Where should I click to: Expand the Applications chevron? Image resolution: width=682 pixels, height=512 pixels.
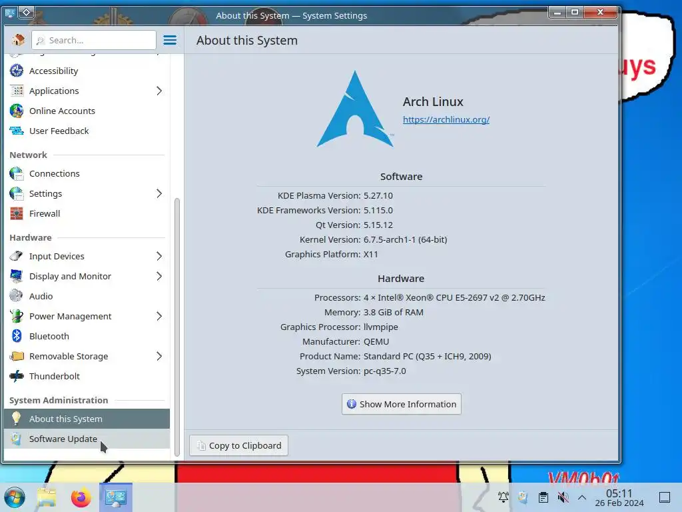(x=159, y=91)
